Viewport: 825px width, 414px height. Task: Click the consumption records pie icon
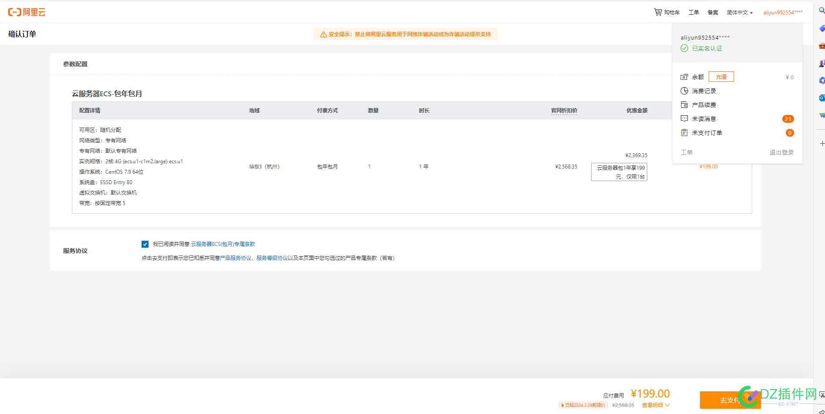click(x=684, y=91)
